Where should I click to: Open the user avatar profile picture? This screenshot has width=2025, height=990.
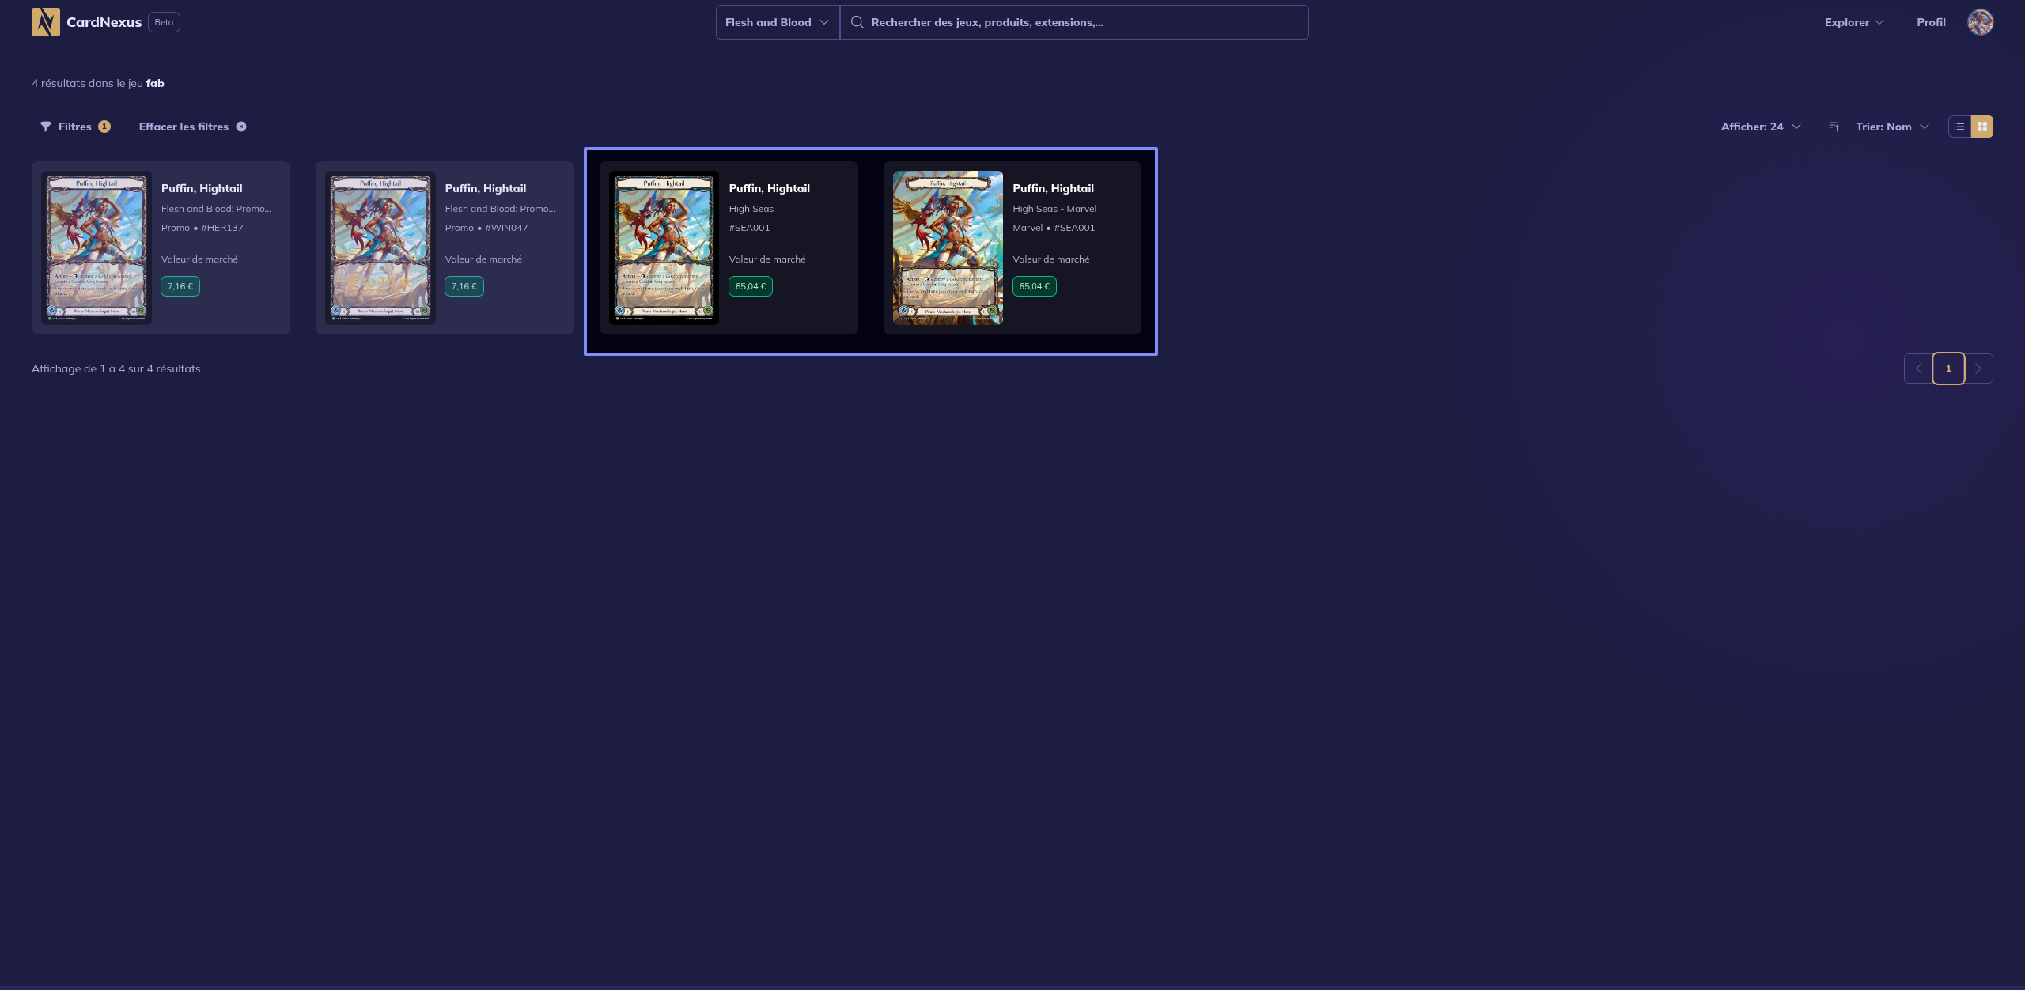(x=1980, y=22)
